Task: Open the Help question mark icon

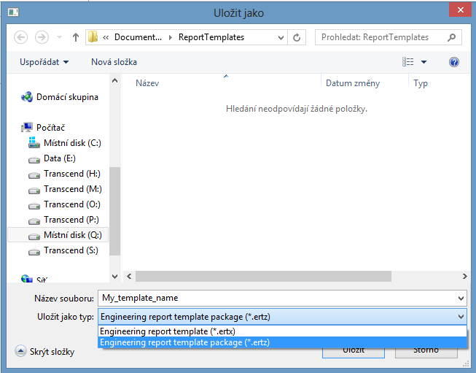Action: (454, 62)
